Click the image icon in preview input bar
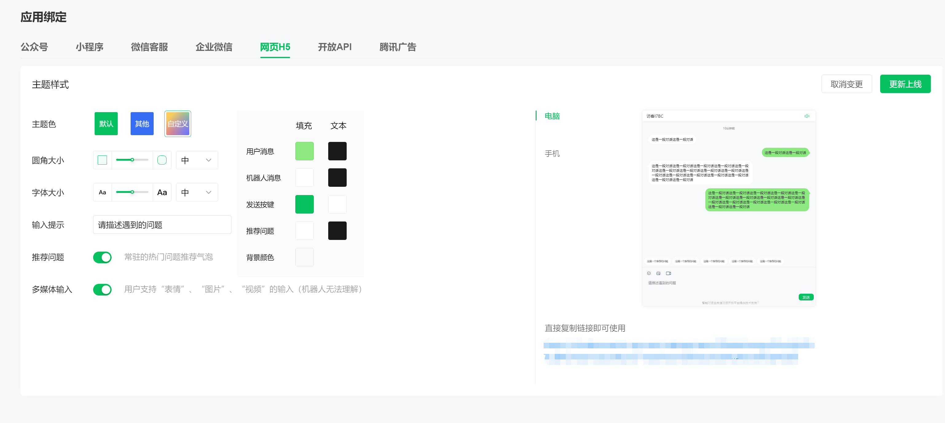This screenshot has height=423, width=945. pyautogui.click(x=658, y=273)
